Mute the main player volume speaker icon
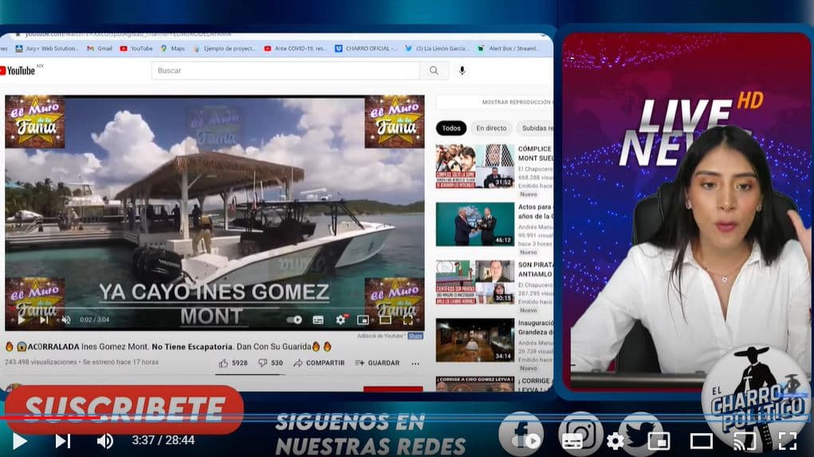The image size is (814, 457). pos(105,441)
